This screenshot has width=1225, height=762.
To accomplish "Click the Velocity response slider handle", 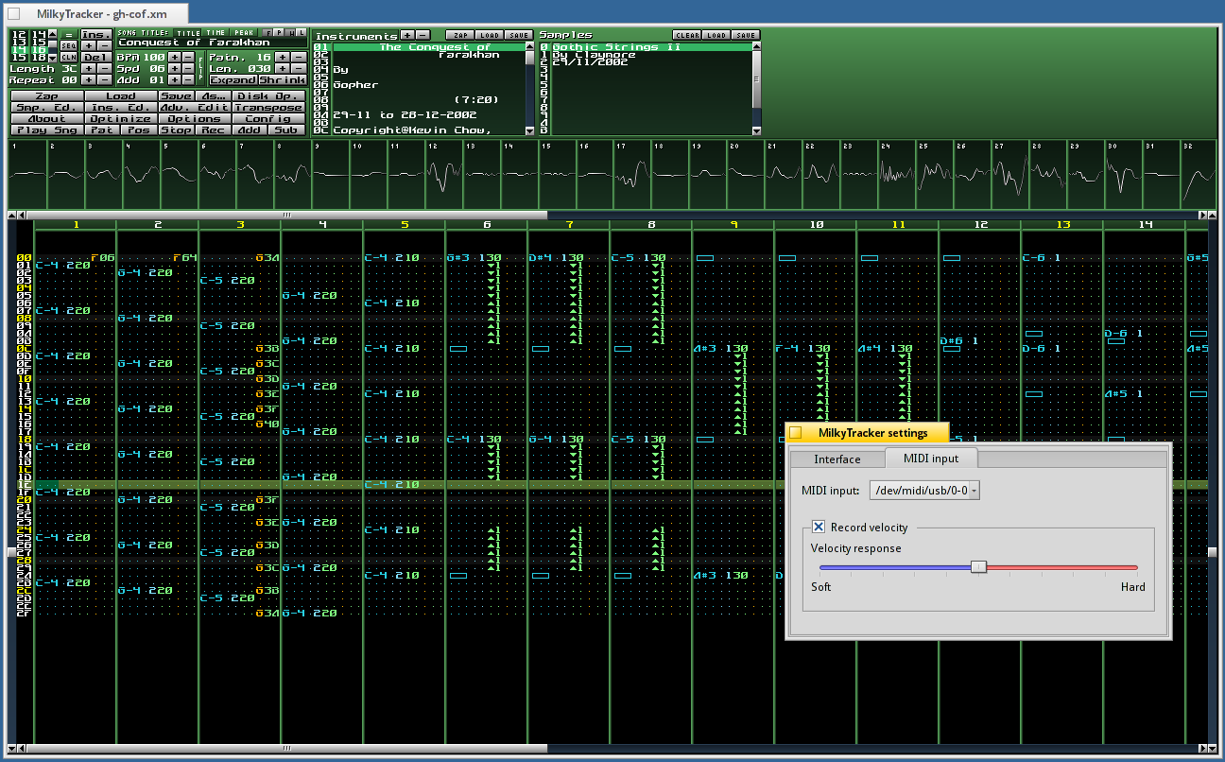I will 979,566.
